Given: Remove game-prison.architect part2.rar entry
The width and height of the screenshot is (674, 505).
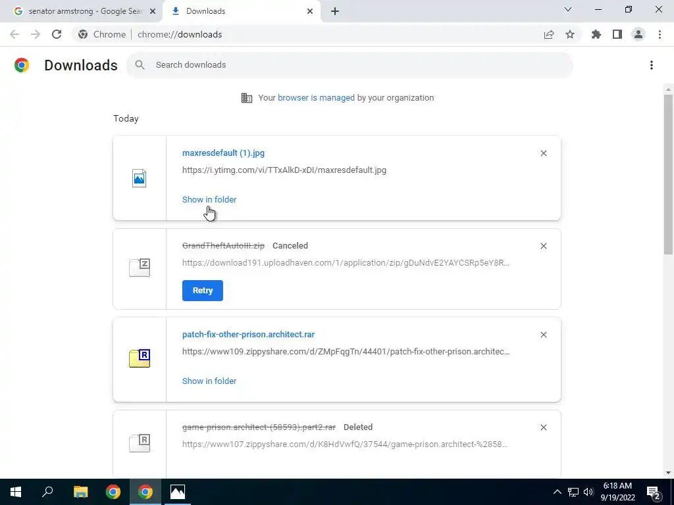Looking at the screenshot, I should pos(543,427).
